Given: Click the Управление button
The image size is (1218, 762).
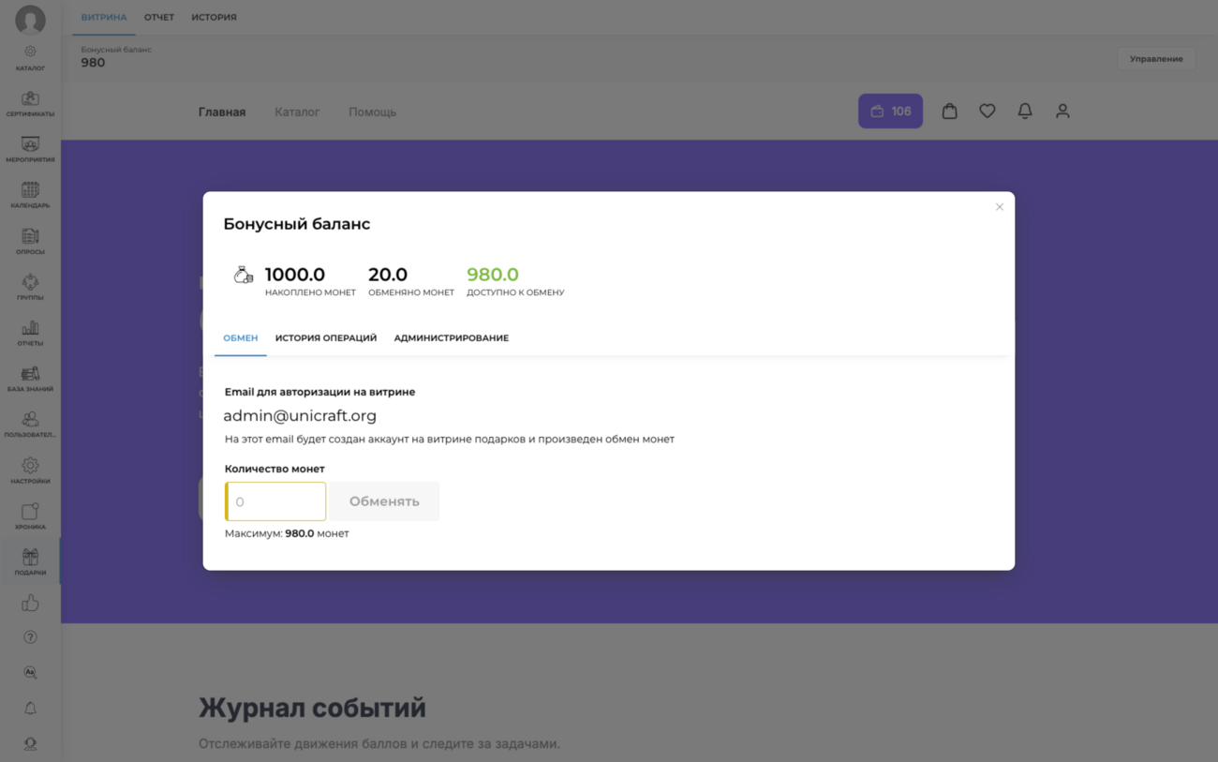Looking at the screenshot, I should (1156, 59).
